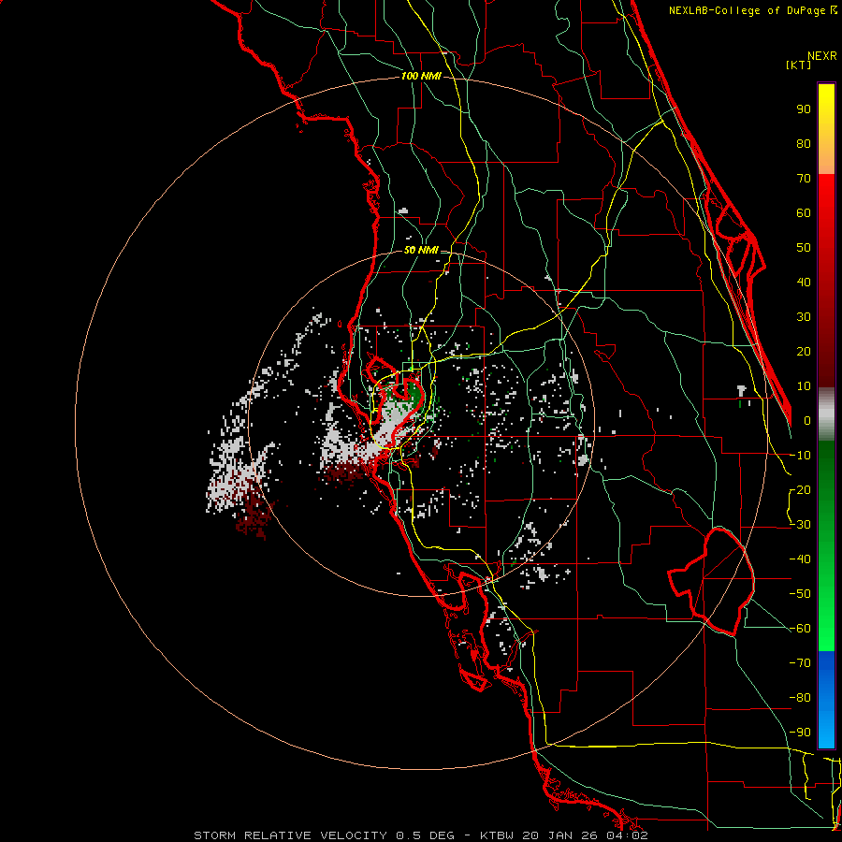Screen dimensions: 842x842
Task: Click the Storm Relative Velocity title caption
Action: click(x=420, y=835)
